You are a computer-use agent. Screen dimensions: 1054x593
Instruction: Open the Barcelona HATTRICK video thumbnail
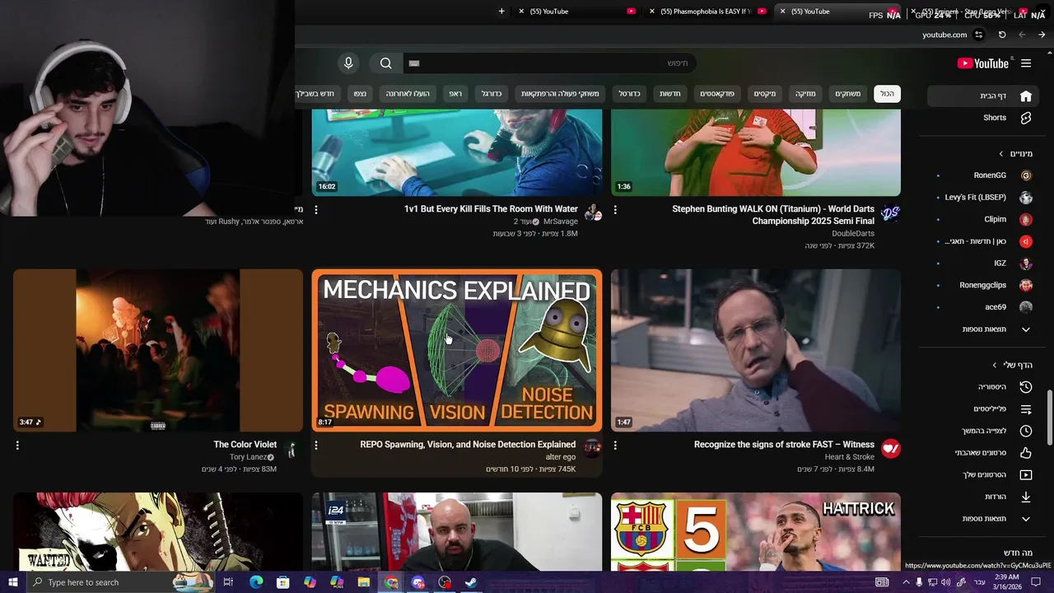[x=756, y=532]
